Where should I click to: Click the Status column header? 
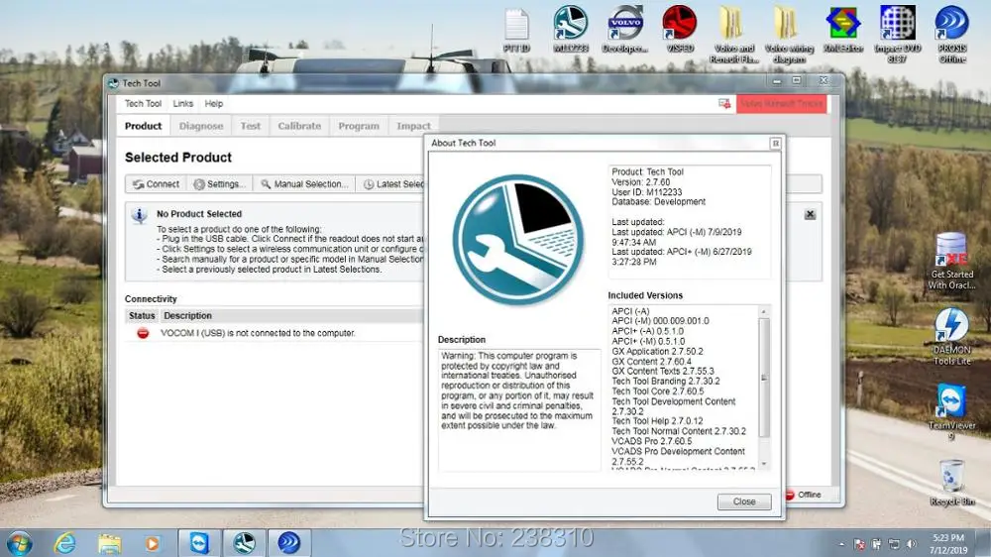(142, 315)
